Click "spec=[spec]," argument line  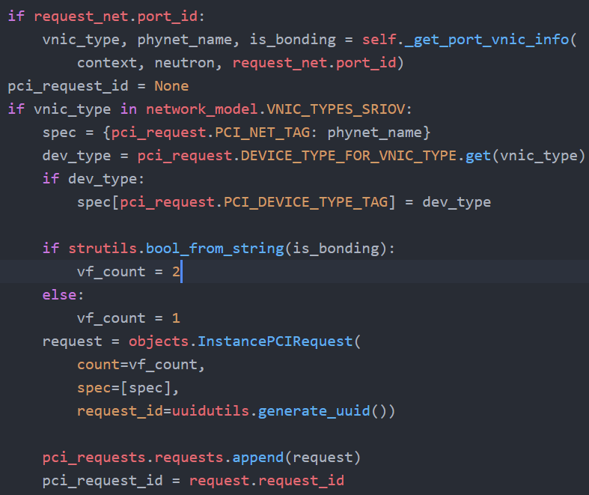(x=128, y=388)
